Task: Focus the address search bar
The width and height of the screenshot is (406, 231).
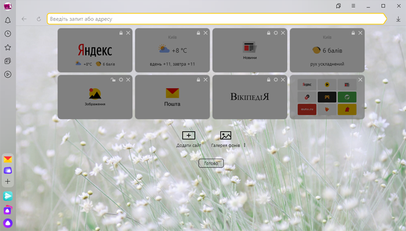Action: [x=216, y=19]
